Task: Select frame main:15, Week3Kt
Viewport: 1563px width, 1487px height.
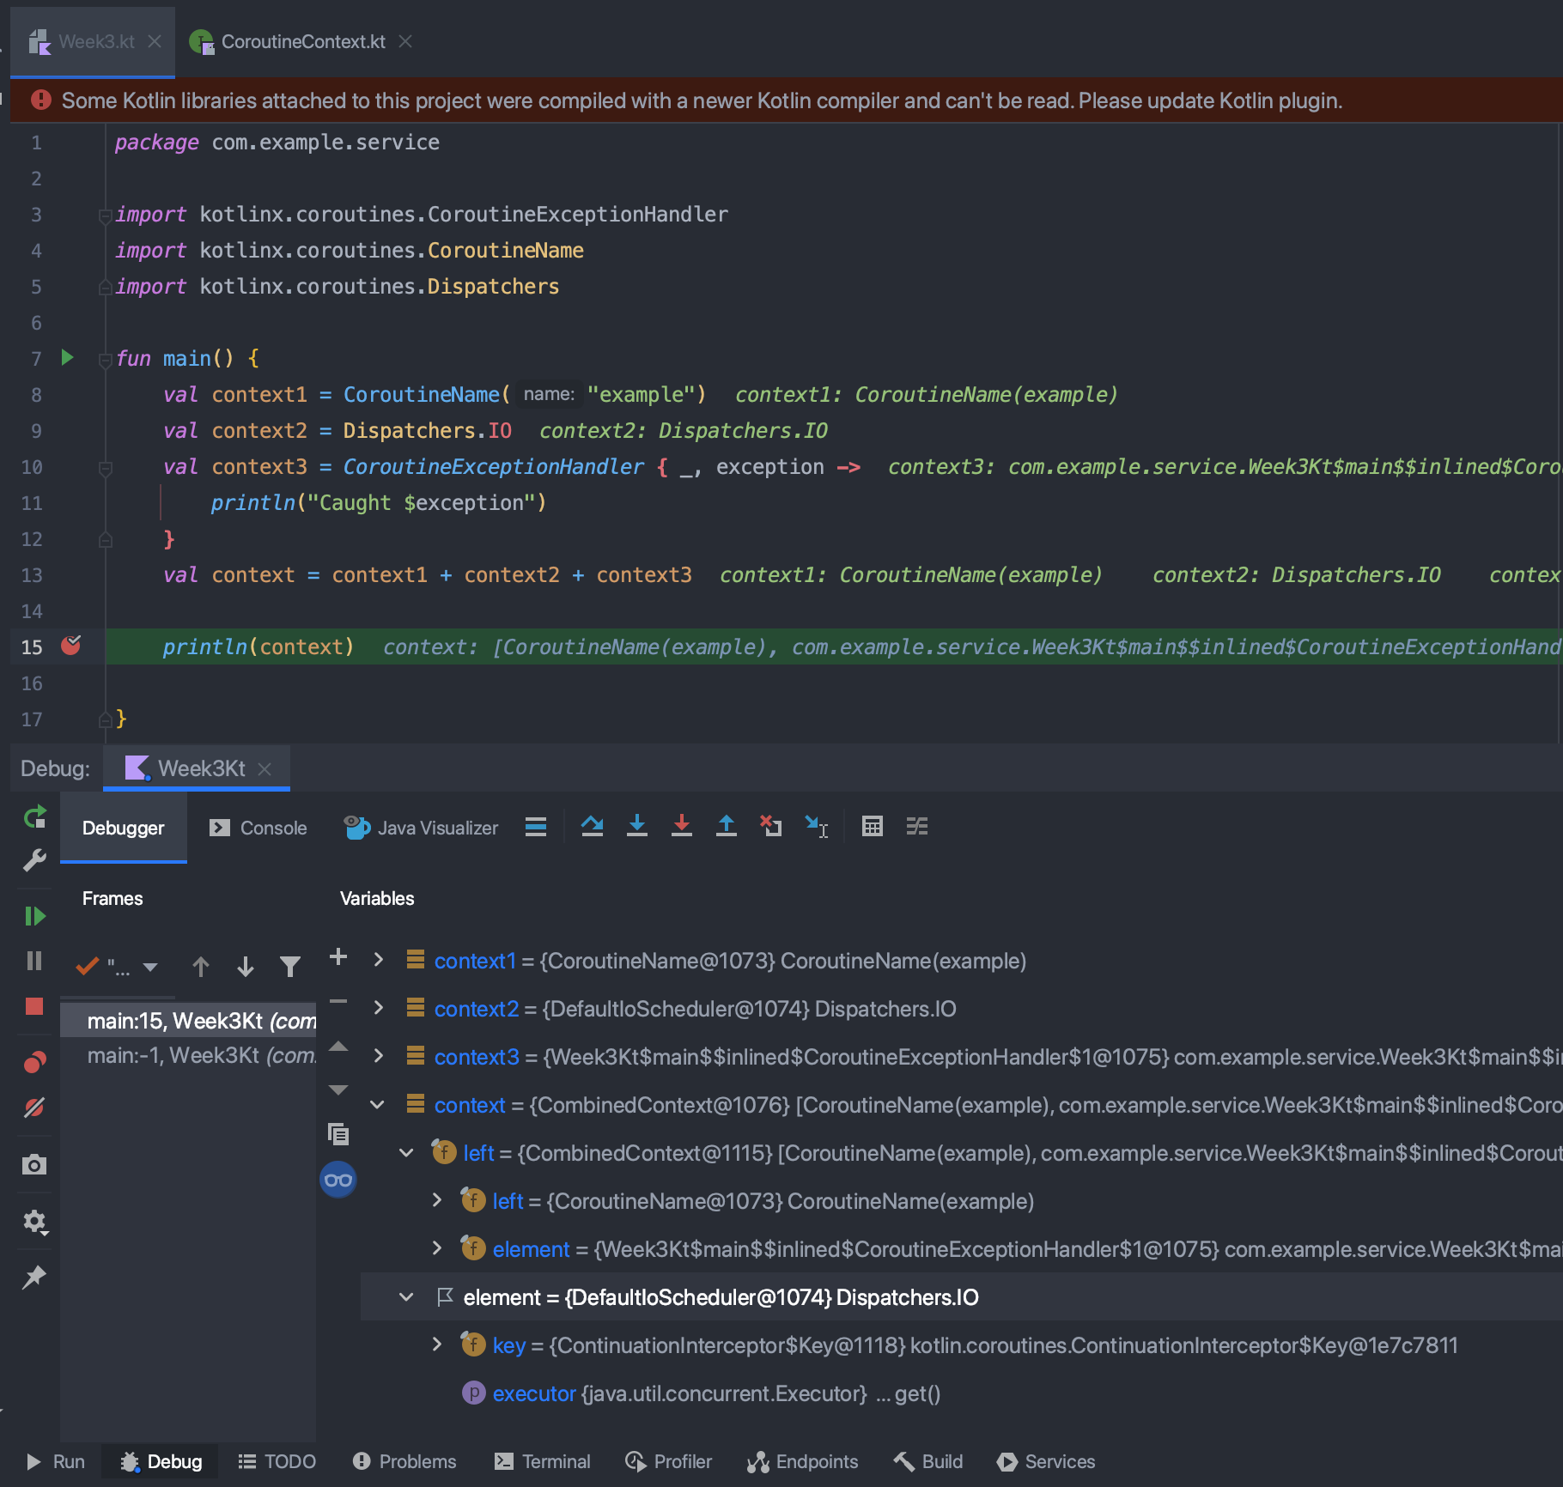Action: (x=189, y=1021)
